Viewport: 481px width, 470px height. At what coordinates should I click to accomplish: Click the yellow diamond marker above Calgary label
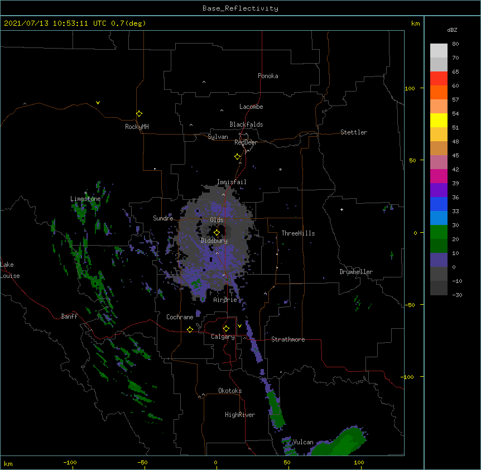click(x=226, y=329)
